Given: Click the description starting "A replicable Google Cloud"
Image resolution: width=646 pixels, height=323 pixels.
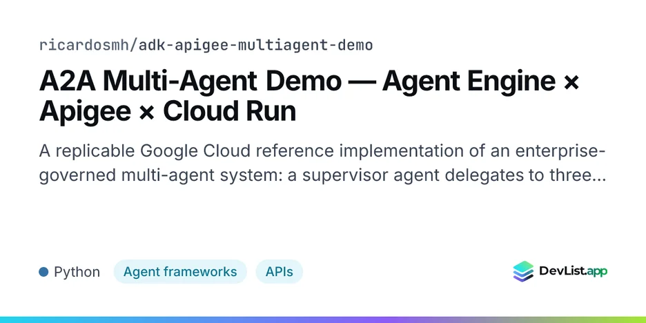Looking at the screenshot, I should tap(322, 164).
